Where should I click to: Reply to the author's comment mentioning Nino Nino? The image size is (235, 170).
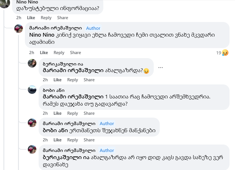point(59,53)
